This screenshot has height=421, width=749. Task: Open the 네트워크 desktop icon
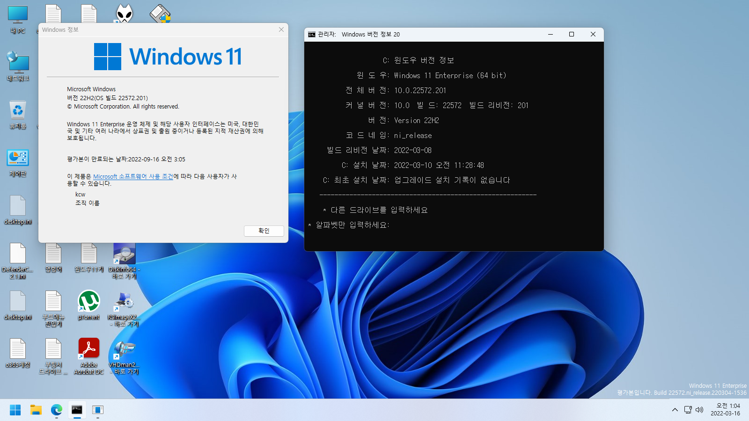click(18, 66)
